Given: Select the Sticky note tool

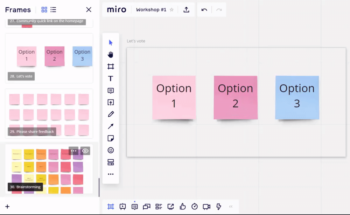Looking at the screenshot, I should point(111,138).
